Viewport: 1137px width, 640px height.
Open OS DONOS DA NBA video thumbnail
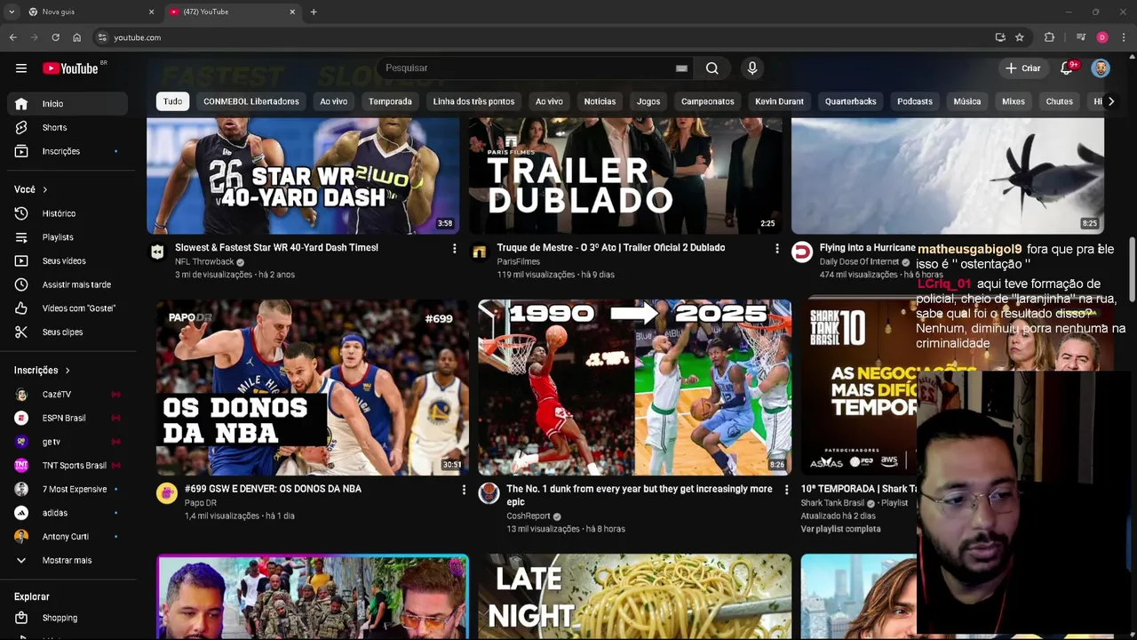click(313, 388)
